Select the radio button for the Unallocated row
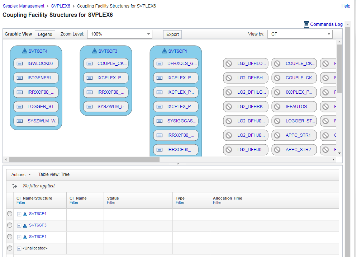Screen dimensions: 356x257 tap(10, 248)
